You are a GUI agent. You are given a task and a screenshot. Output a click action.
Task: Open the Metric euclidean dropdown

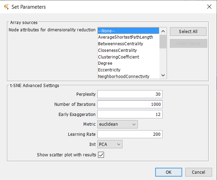click(x=118, y=124)
